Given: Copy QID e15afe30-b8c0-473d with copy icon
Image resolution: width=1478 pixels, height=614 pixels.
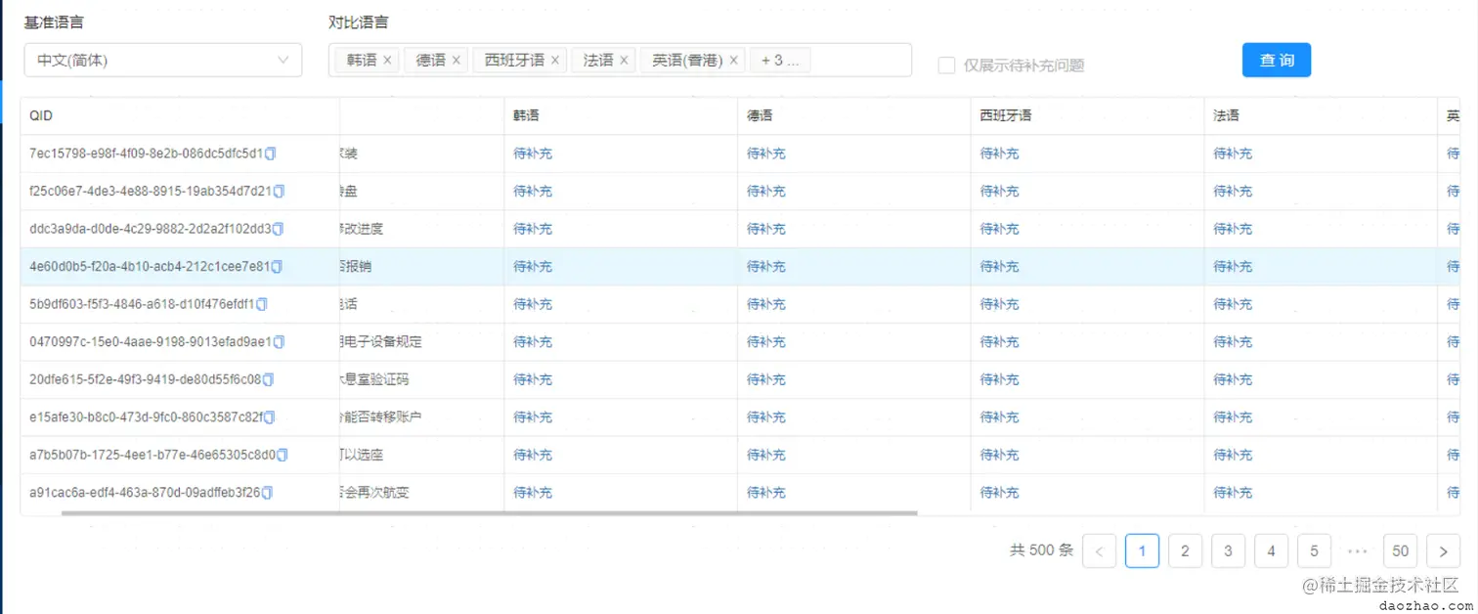Looking at the screenshot, I should 269,417.
